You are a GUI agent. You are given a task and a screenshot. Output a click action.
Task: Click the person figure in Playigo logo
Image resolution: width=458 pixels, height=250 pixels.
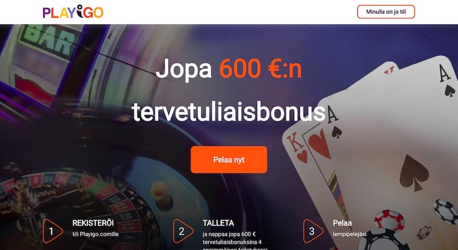(80, 11)
